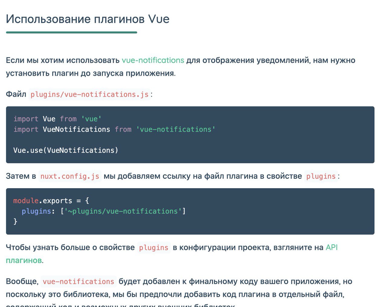Click inline code vue-notifications after 'Вообще'
Image resolution: width=387 pixels, height=307 pixels.
coord(78,281)
